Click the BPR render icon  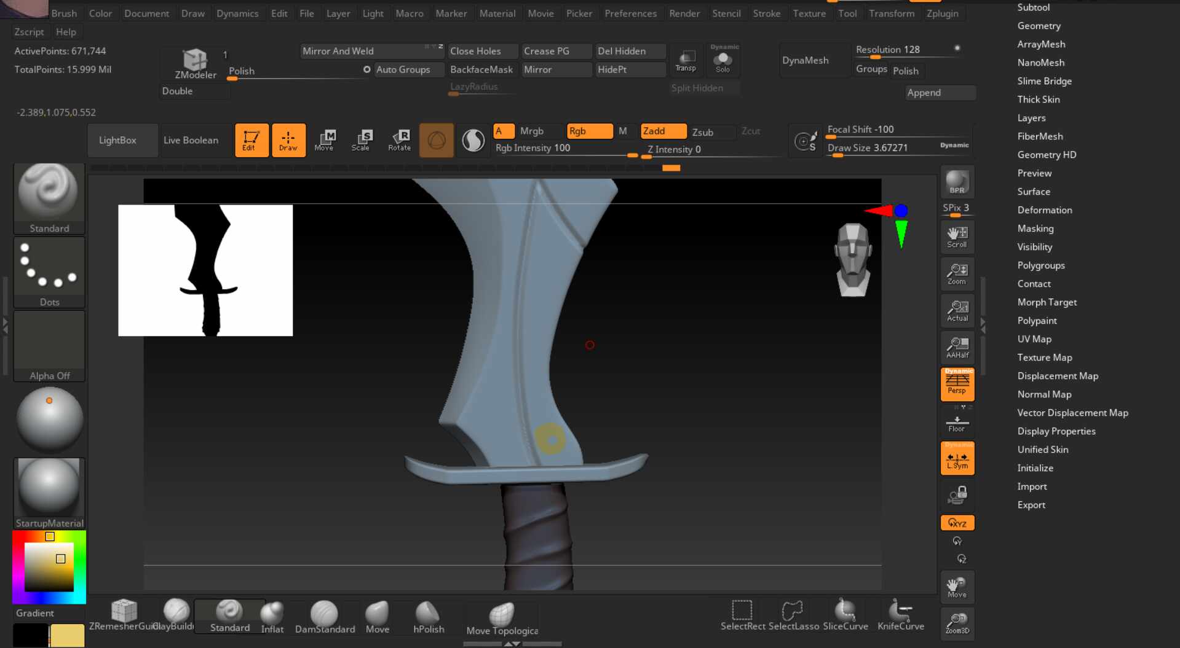pyautogui.click(x=957, y=182)
